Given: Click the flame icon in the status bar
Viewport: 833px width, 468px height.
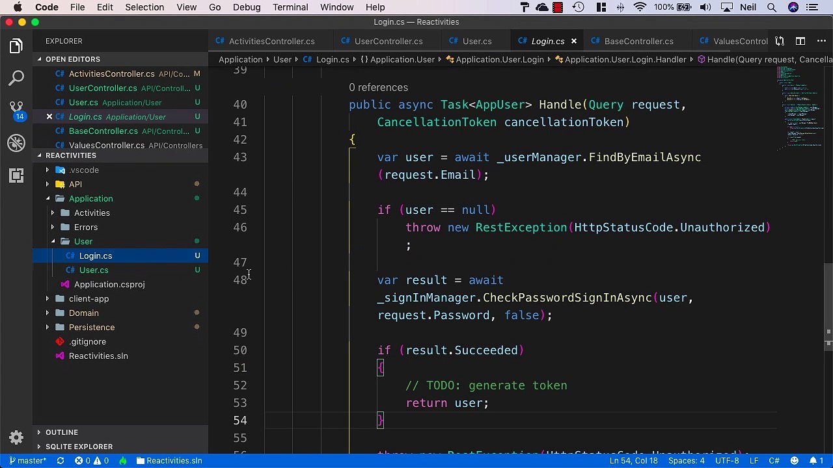Looking at the screenshot, I should pos(122,461).
